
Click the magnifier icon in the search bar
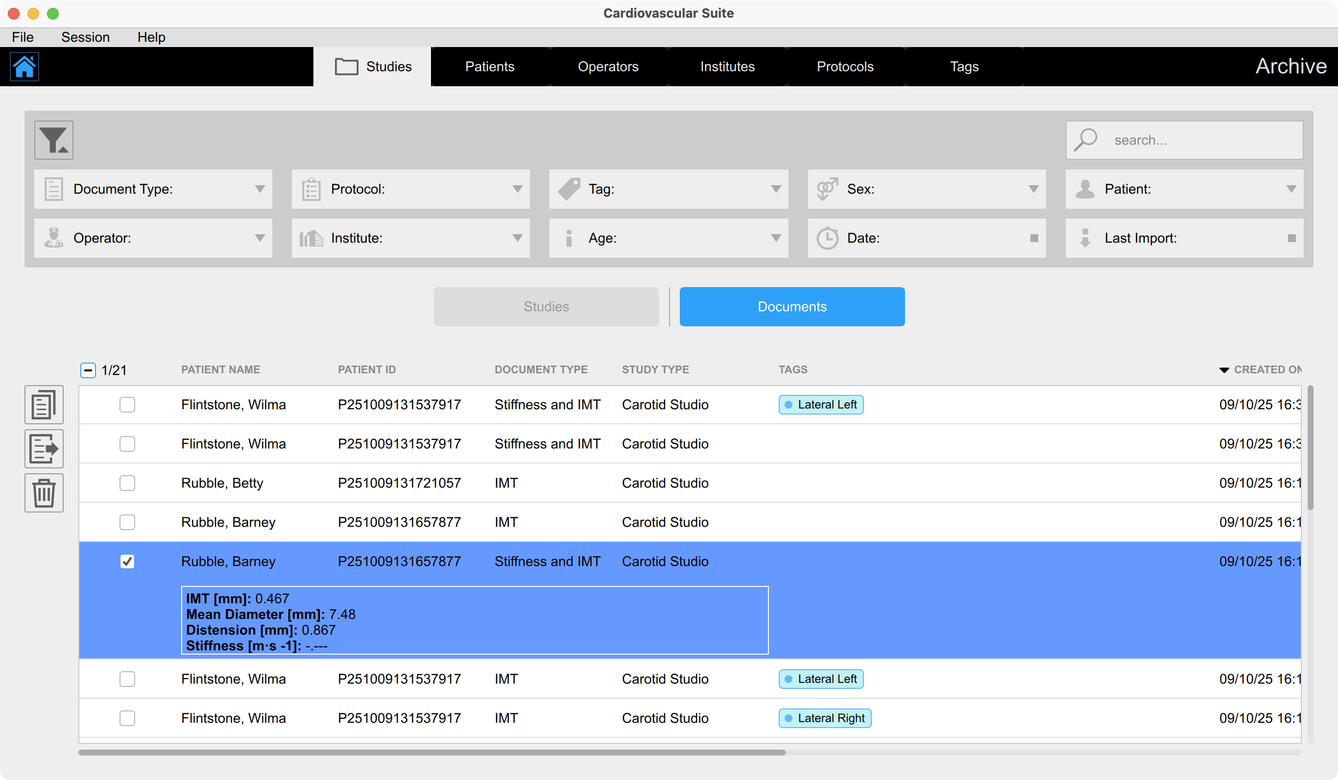pyautogui.click(x=1085, y=139)
